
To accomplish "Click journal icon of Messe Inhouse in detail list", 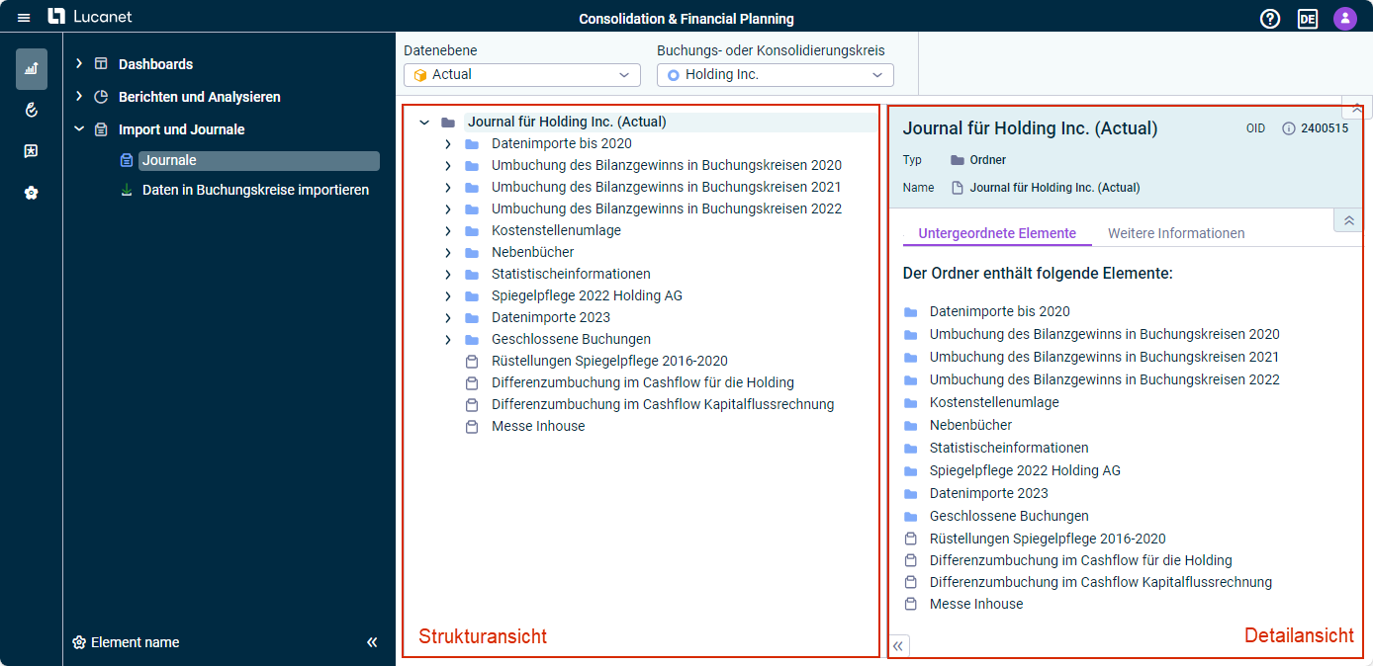I will coord(910,605).
